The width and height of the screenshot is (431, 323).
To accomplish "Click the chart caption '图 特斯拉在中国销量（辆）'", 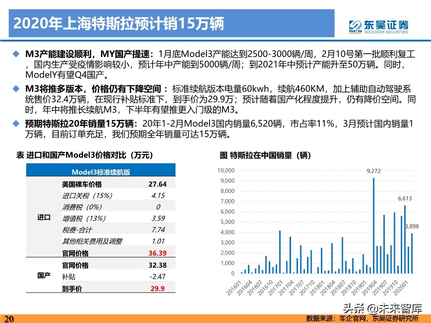I will [265, 155].
